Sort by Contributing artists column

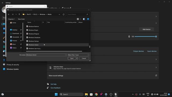pyautogui.click(x=71, y=22)
